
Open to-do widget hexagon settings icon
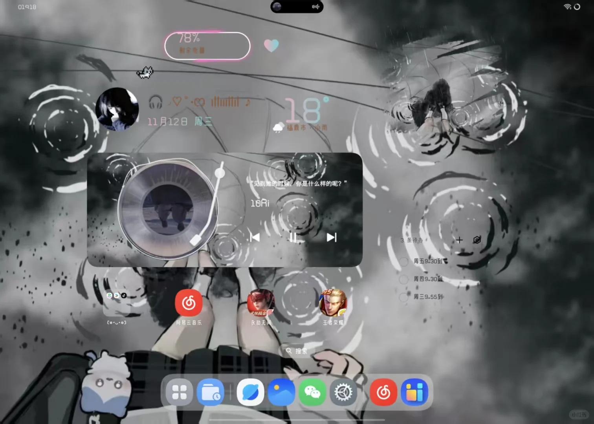click(477, 240)
